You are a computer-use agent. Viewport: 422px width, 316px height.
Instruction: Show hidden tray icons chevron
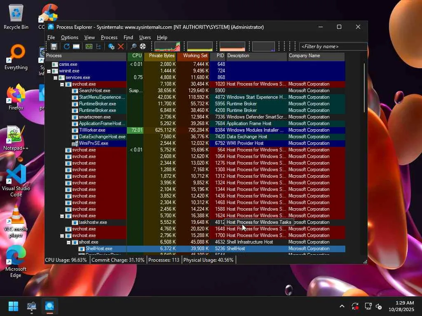coord(342,306)
